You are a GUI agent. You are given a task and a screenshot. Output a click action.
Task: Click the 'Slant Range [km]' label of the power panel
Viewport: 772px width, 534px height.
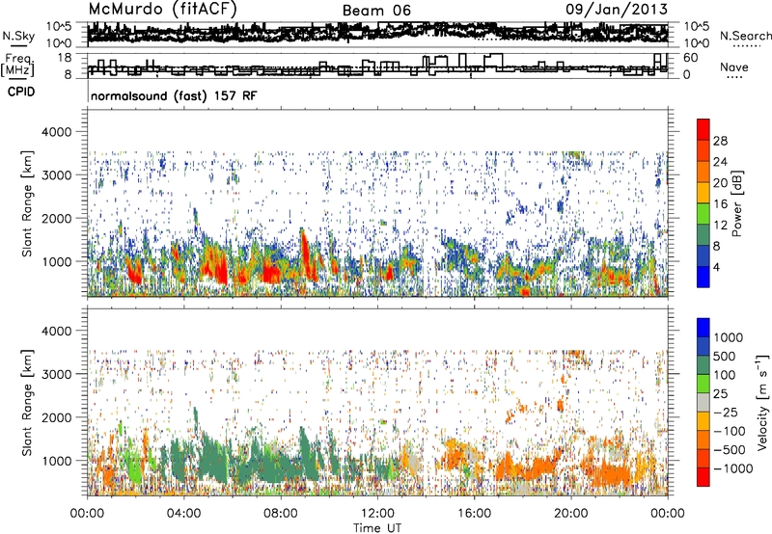coord(27,203)
